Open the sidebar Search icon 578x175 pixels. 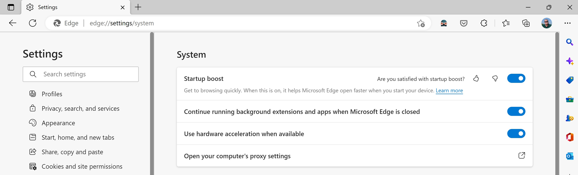point(570,42)
